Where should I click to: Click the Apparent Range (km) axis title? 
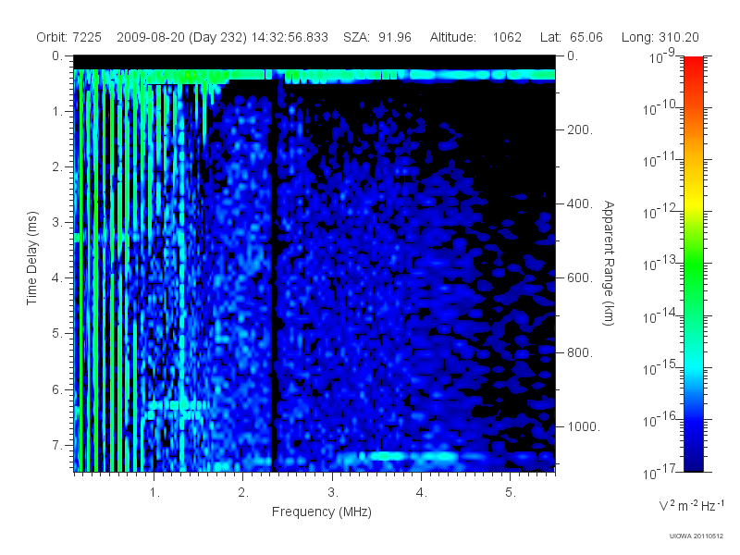(609, 263)
